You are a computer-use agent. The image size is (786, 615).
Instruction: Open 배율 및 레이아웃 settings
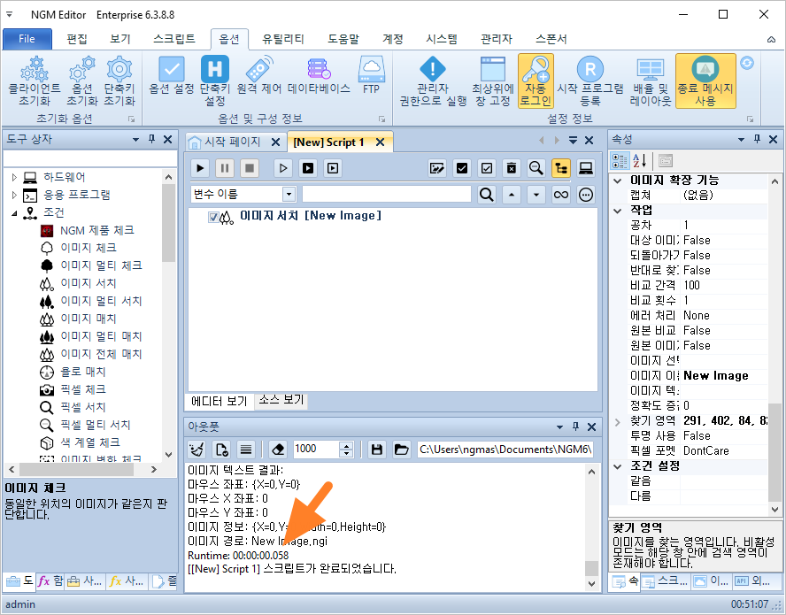[x=651, y=81]
